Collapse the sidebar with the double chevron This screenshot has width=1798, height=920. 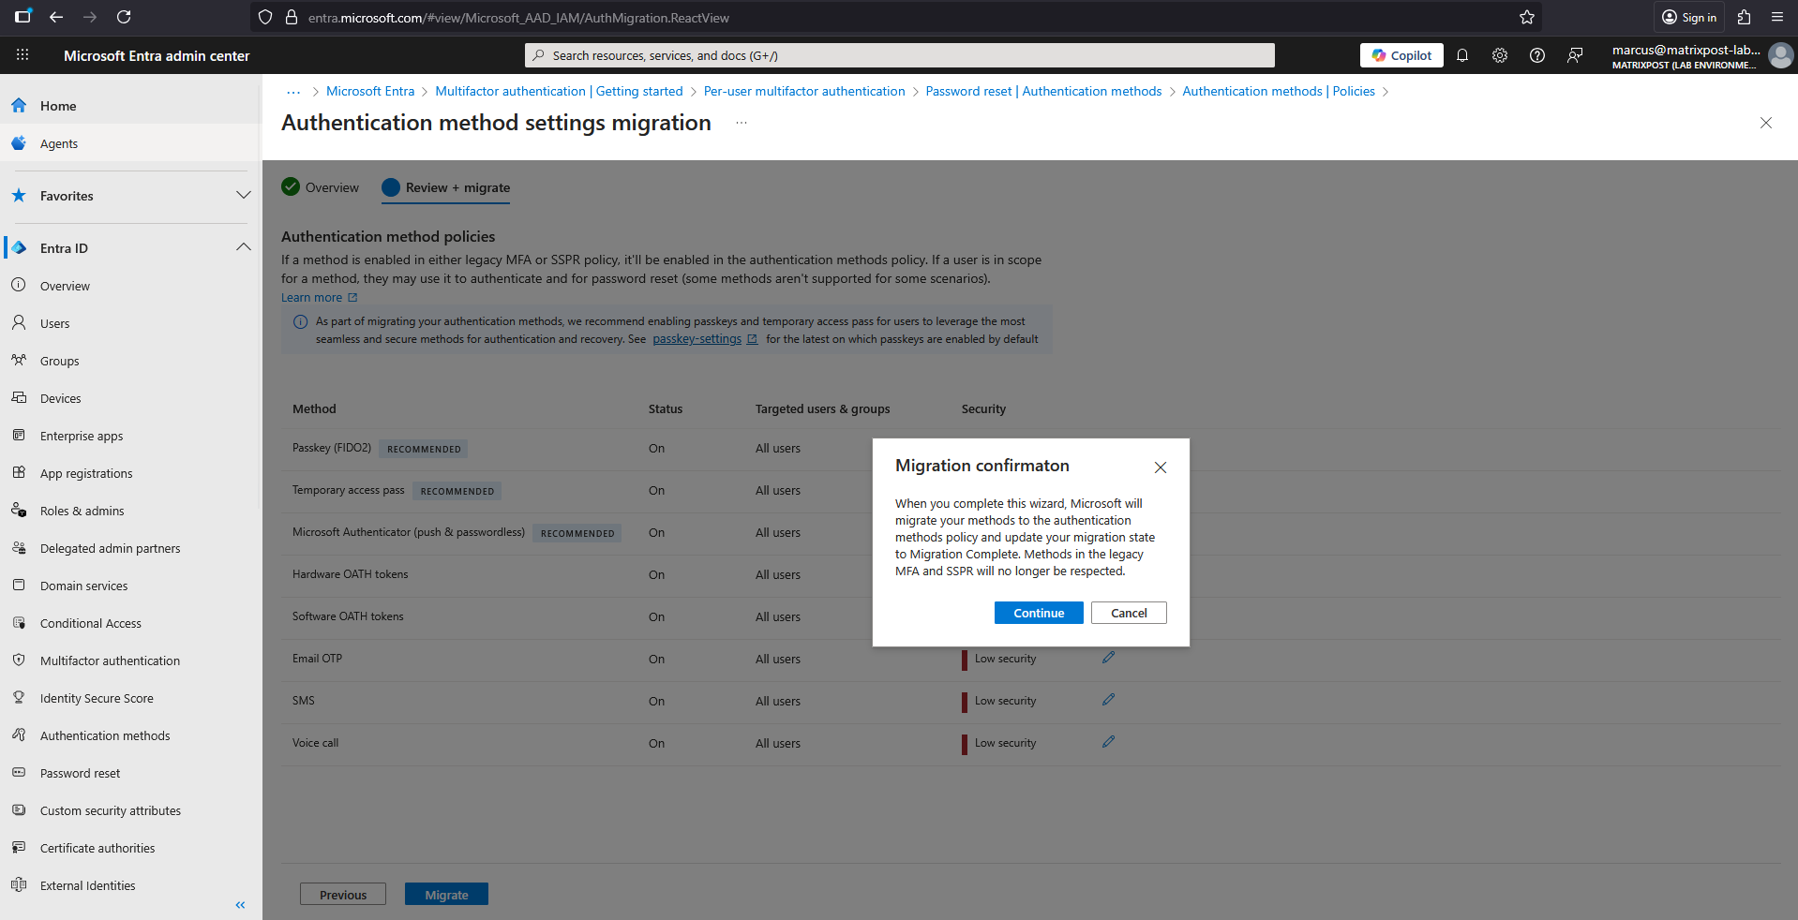pyautogui.click(x=240, y=905)
